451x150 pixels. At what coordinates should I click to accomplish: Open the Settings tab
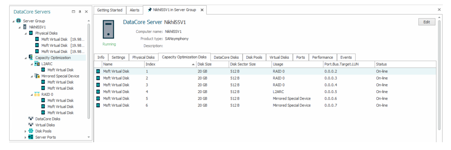(x=118, y=57)
